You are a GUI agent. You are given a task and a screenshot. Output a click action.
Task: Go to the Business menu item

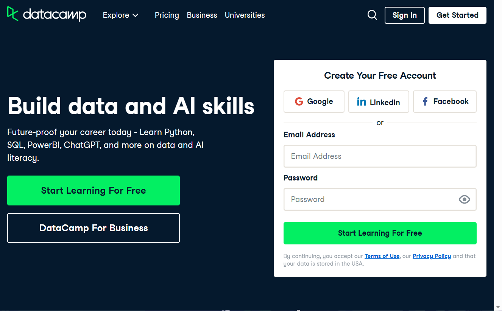(202, 15)
